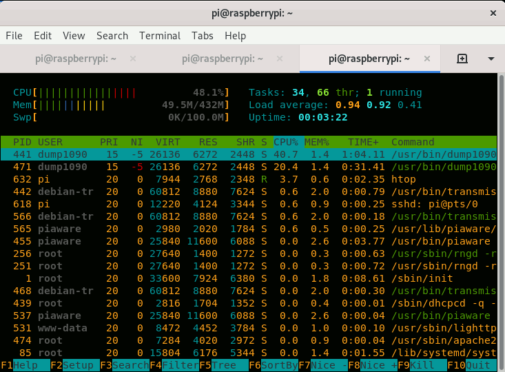Click the F4 Filter button

pos(174,365)
